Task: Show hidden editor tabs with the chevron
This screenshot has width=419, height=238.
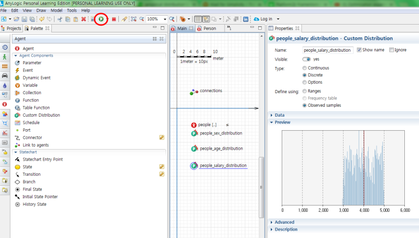Action: 229,28
